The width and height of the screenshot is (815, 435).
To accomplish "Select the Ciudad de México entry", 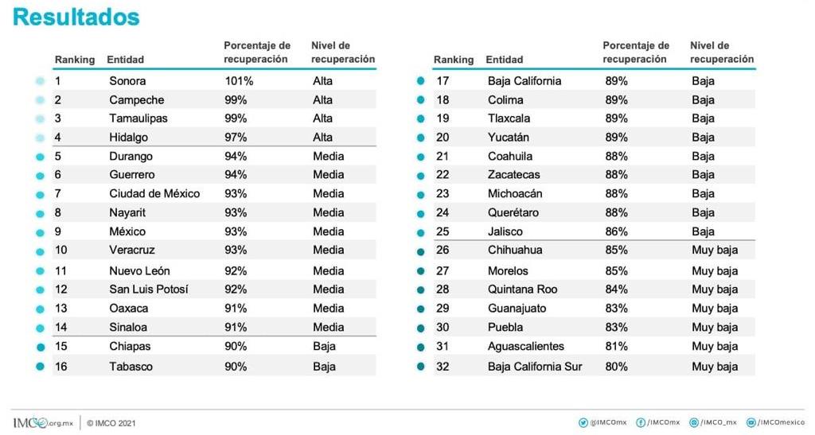I will click(154, 193).
